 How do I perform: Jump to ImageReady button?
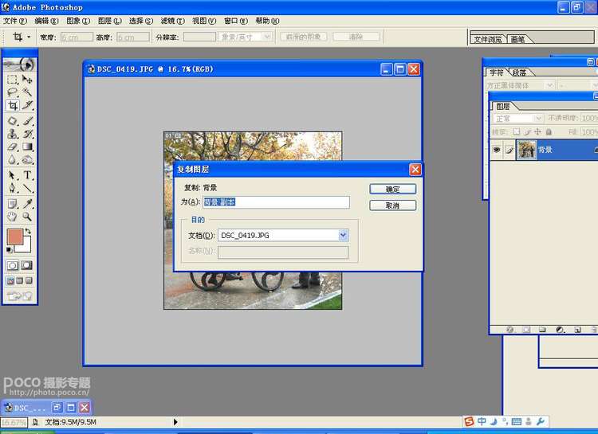pyautogui.click(x=19, y=295)
